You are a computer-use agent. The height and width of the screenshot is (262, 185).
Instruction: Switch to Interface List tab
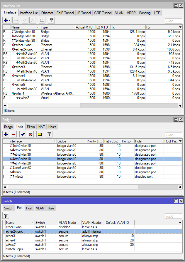pyautogui.click(x=29, y=13)
